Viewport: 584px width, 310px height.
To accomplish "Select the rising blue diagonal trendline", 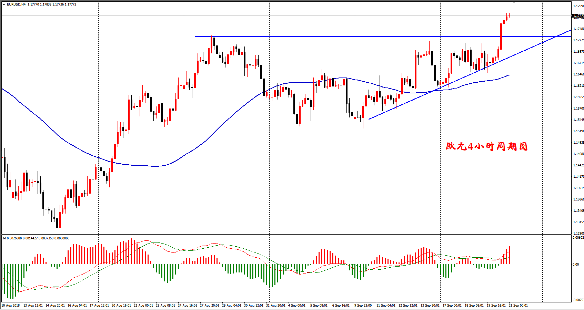I will (470, 74).
